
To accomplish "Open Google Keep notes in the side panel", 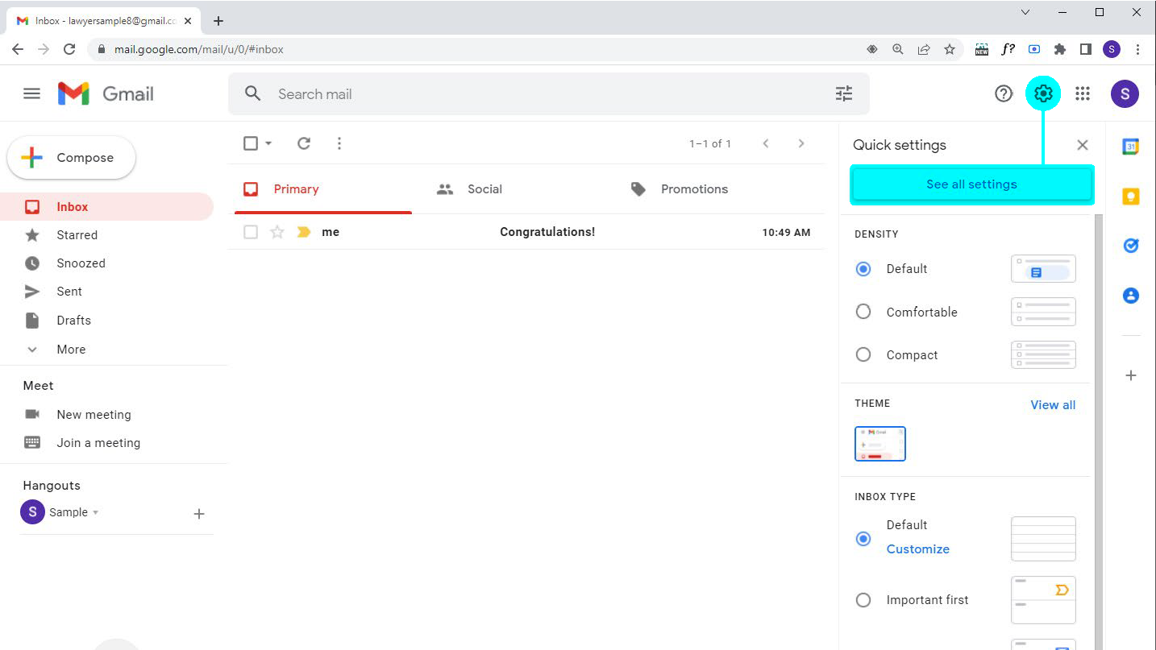I will tap(1130, 196).
